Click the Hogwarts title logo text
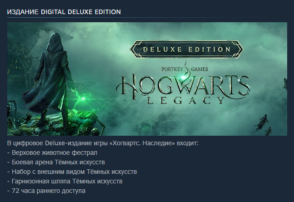294x202 pixels. click(x=183, y=86)
